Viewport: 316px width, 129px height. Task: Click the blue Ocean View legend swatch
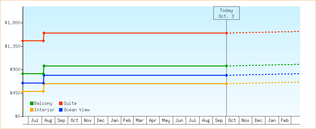61,110
